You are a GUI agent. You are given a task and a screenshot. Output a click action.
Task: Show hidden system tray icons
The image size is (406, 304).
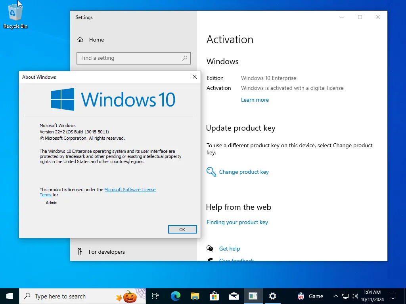(x=335, y=296)
